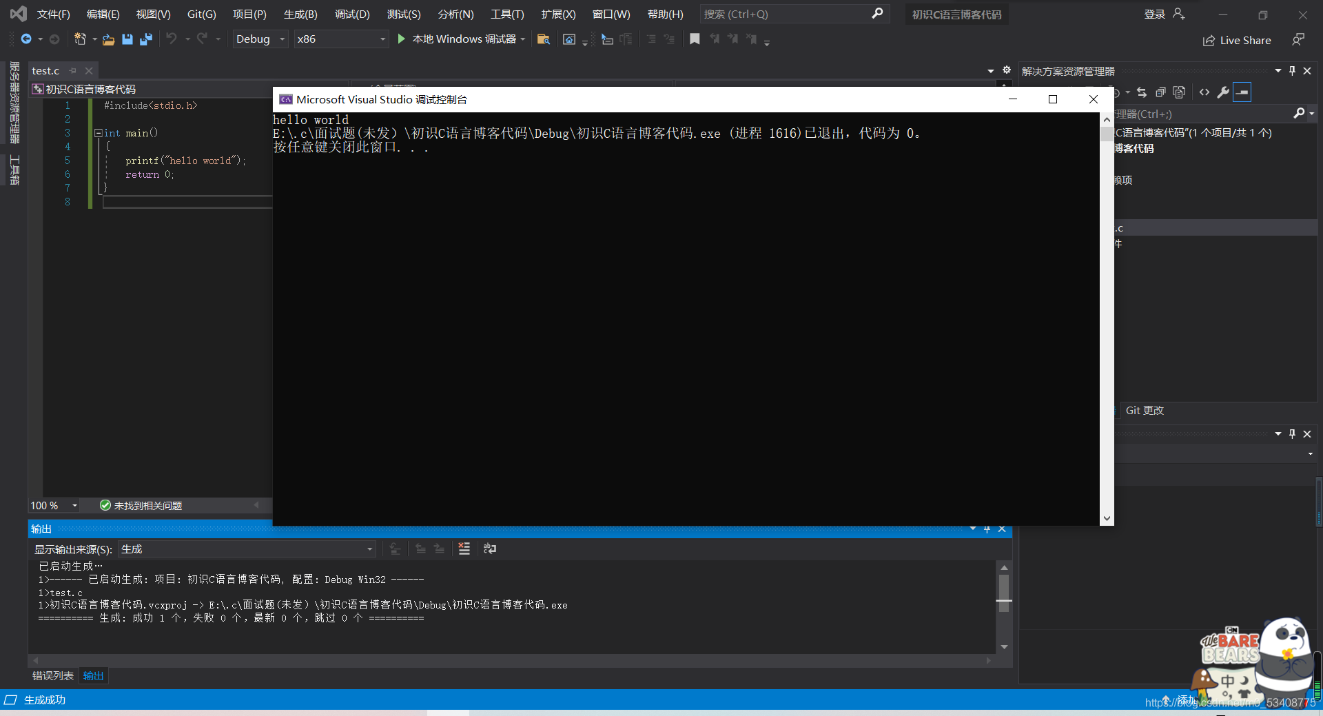Click sync with active document icon

(x=1142, y=92)
